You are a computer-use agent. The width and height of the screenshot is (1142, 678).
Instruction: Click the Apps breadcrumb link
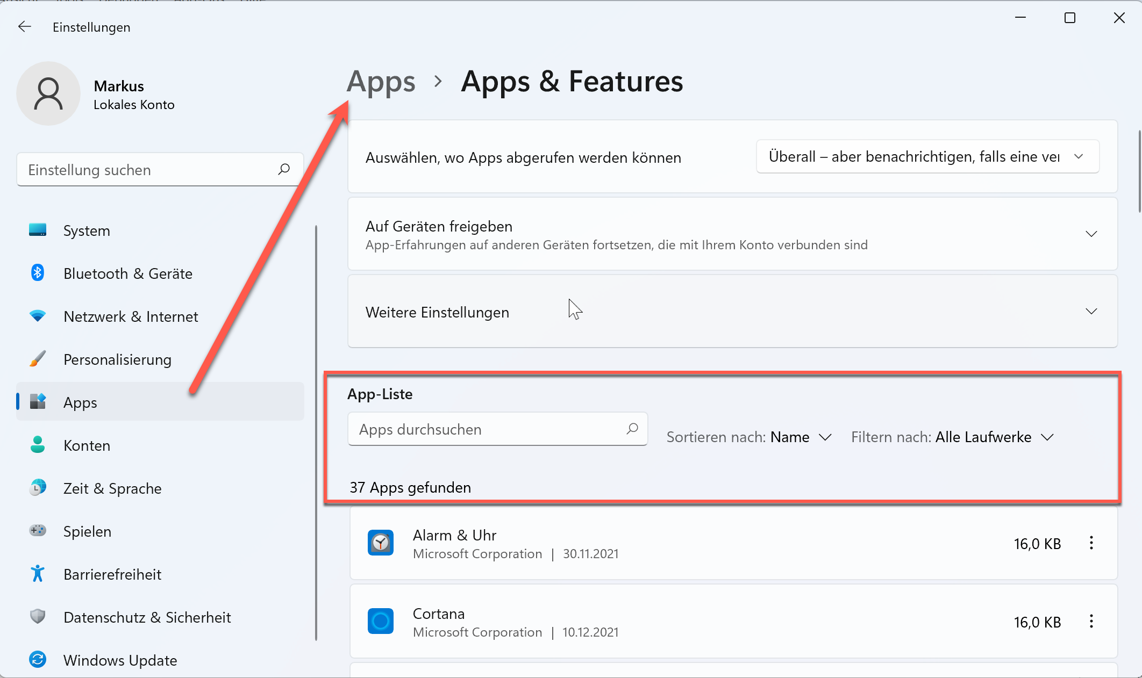coord(381,82)
